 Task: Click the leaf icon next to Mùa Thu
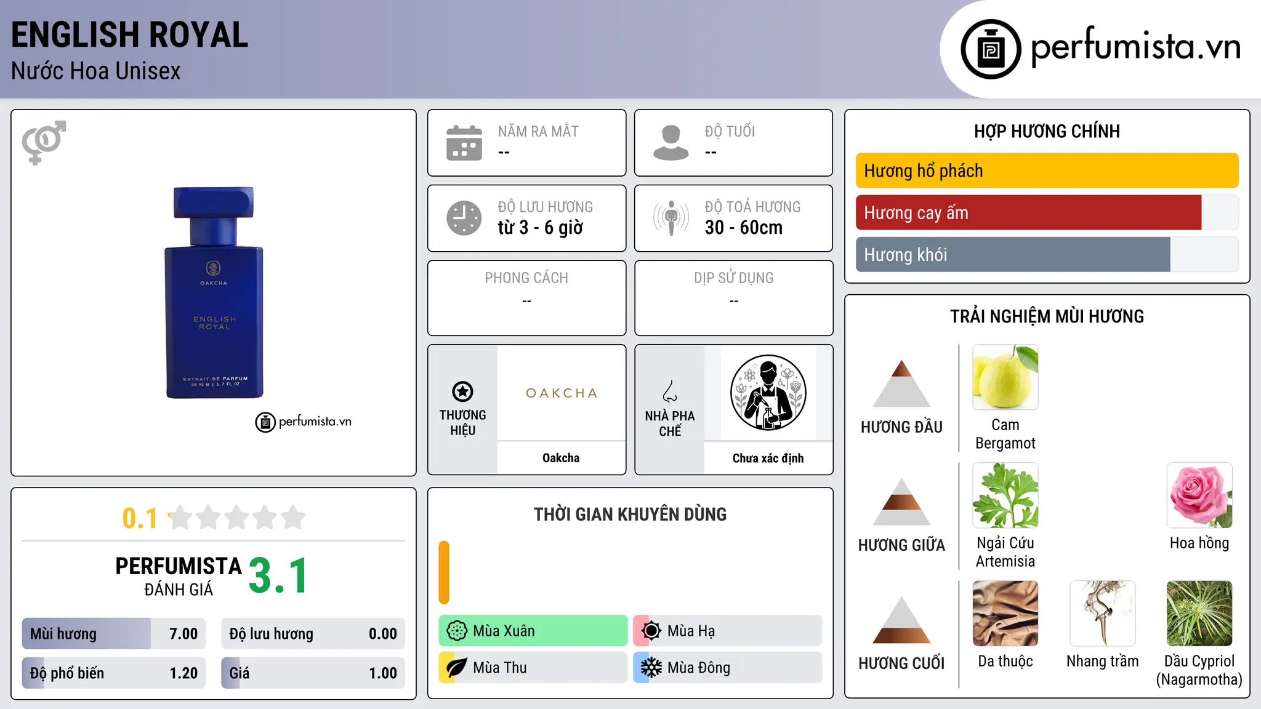457,668
